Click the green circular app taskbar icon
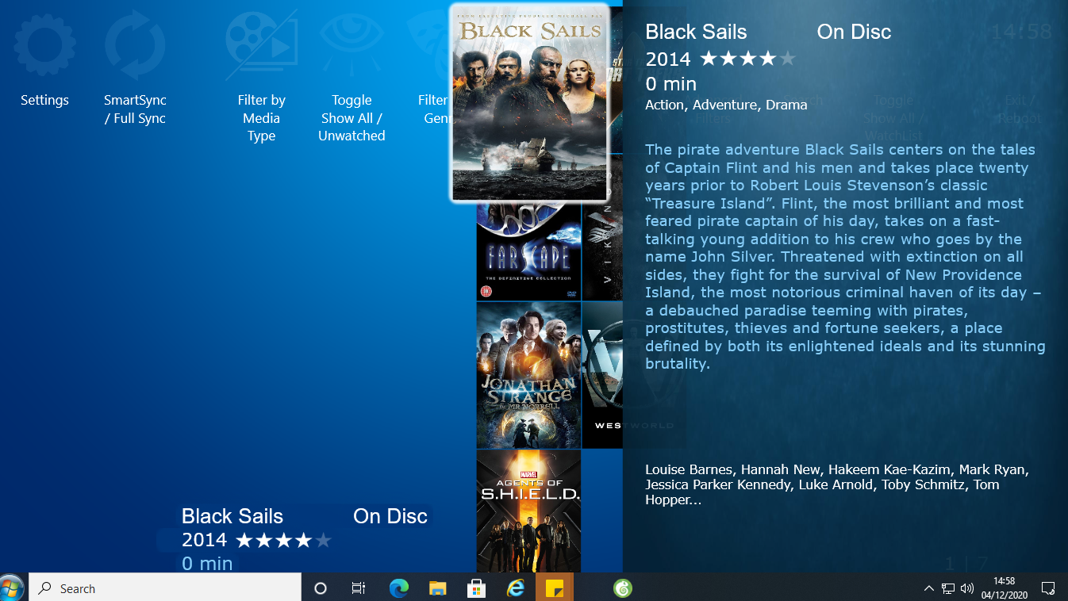1068x601 pixels. click(623, 588)
